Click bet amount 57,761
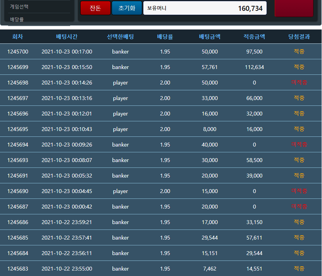Image resolution: width=322 pixels, height=276 pixels. click(210, 67)
